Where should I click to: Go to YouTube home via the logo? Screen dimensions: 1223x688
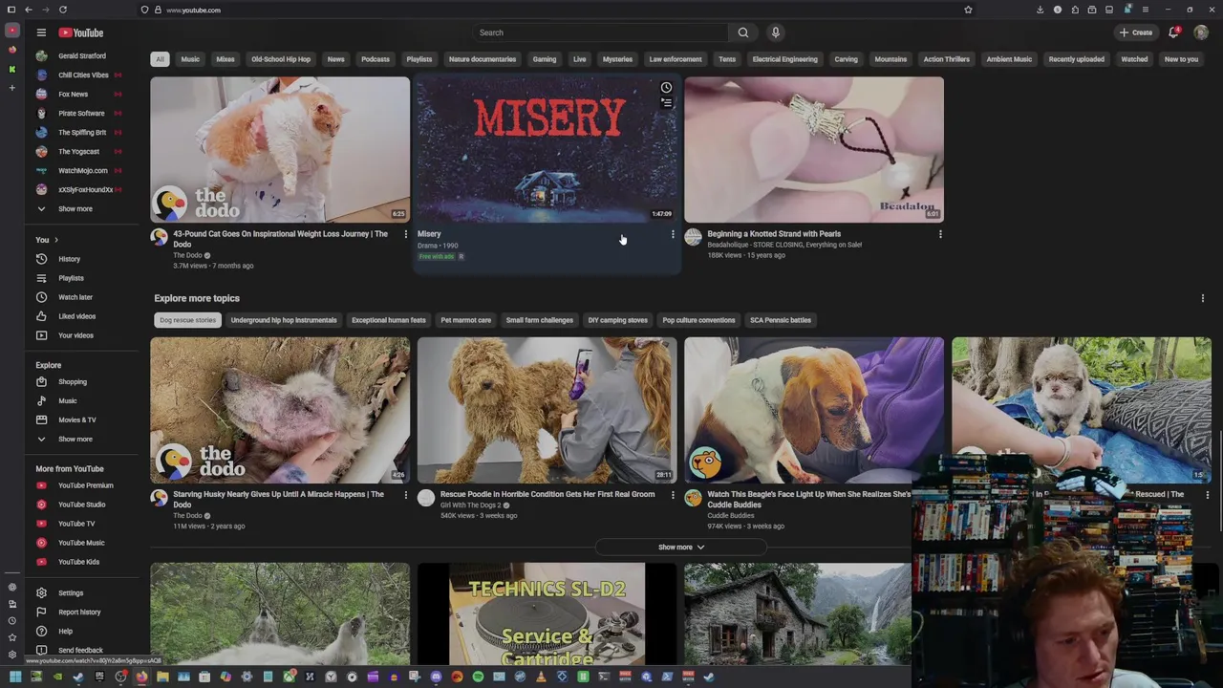click(x=82, y=32)
